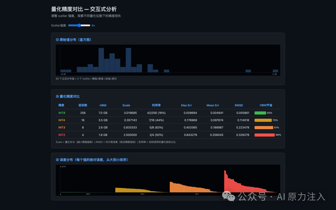Click the circled 2 icon beside 量化精度对比
336x210 pixels.
point(57,96)
